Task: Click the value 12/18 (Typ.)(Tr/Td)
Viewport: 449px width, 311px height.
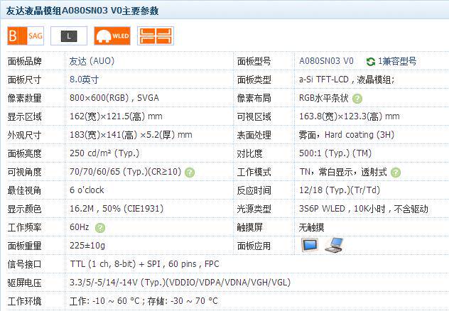Action: [340, 190]
